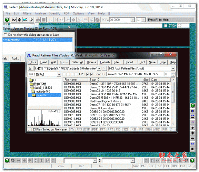The height and width of the screenshot is (172, 199).
Task: Click up-arrow-to-bar icon in right sidebar
Action: pyautogui.click(x=193, y=127)
